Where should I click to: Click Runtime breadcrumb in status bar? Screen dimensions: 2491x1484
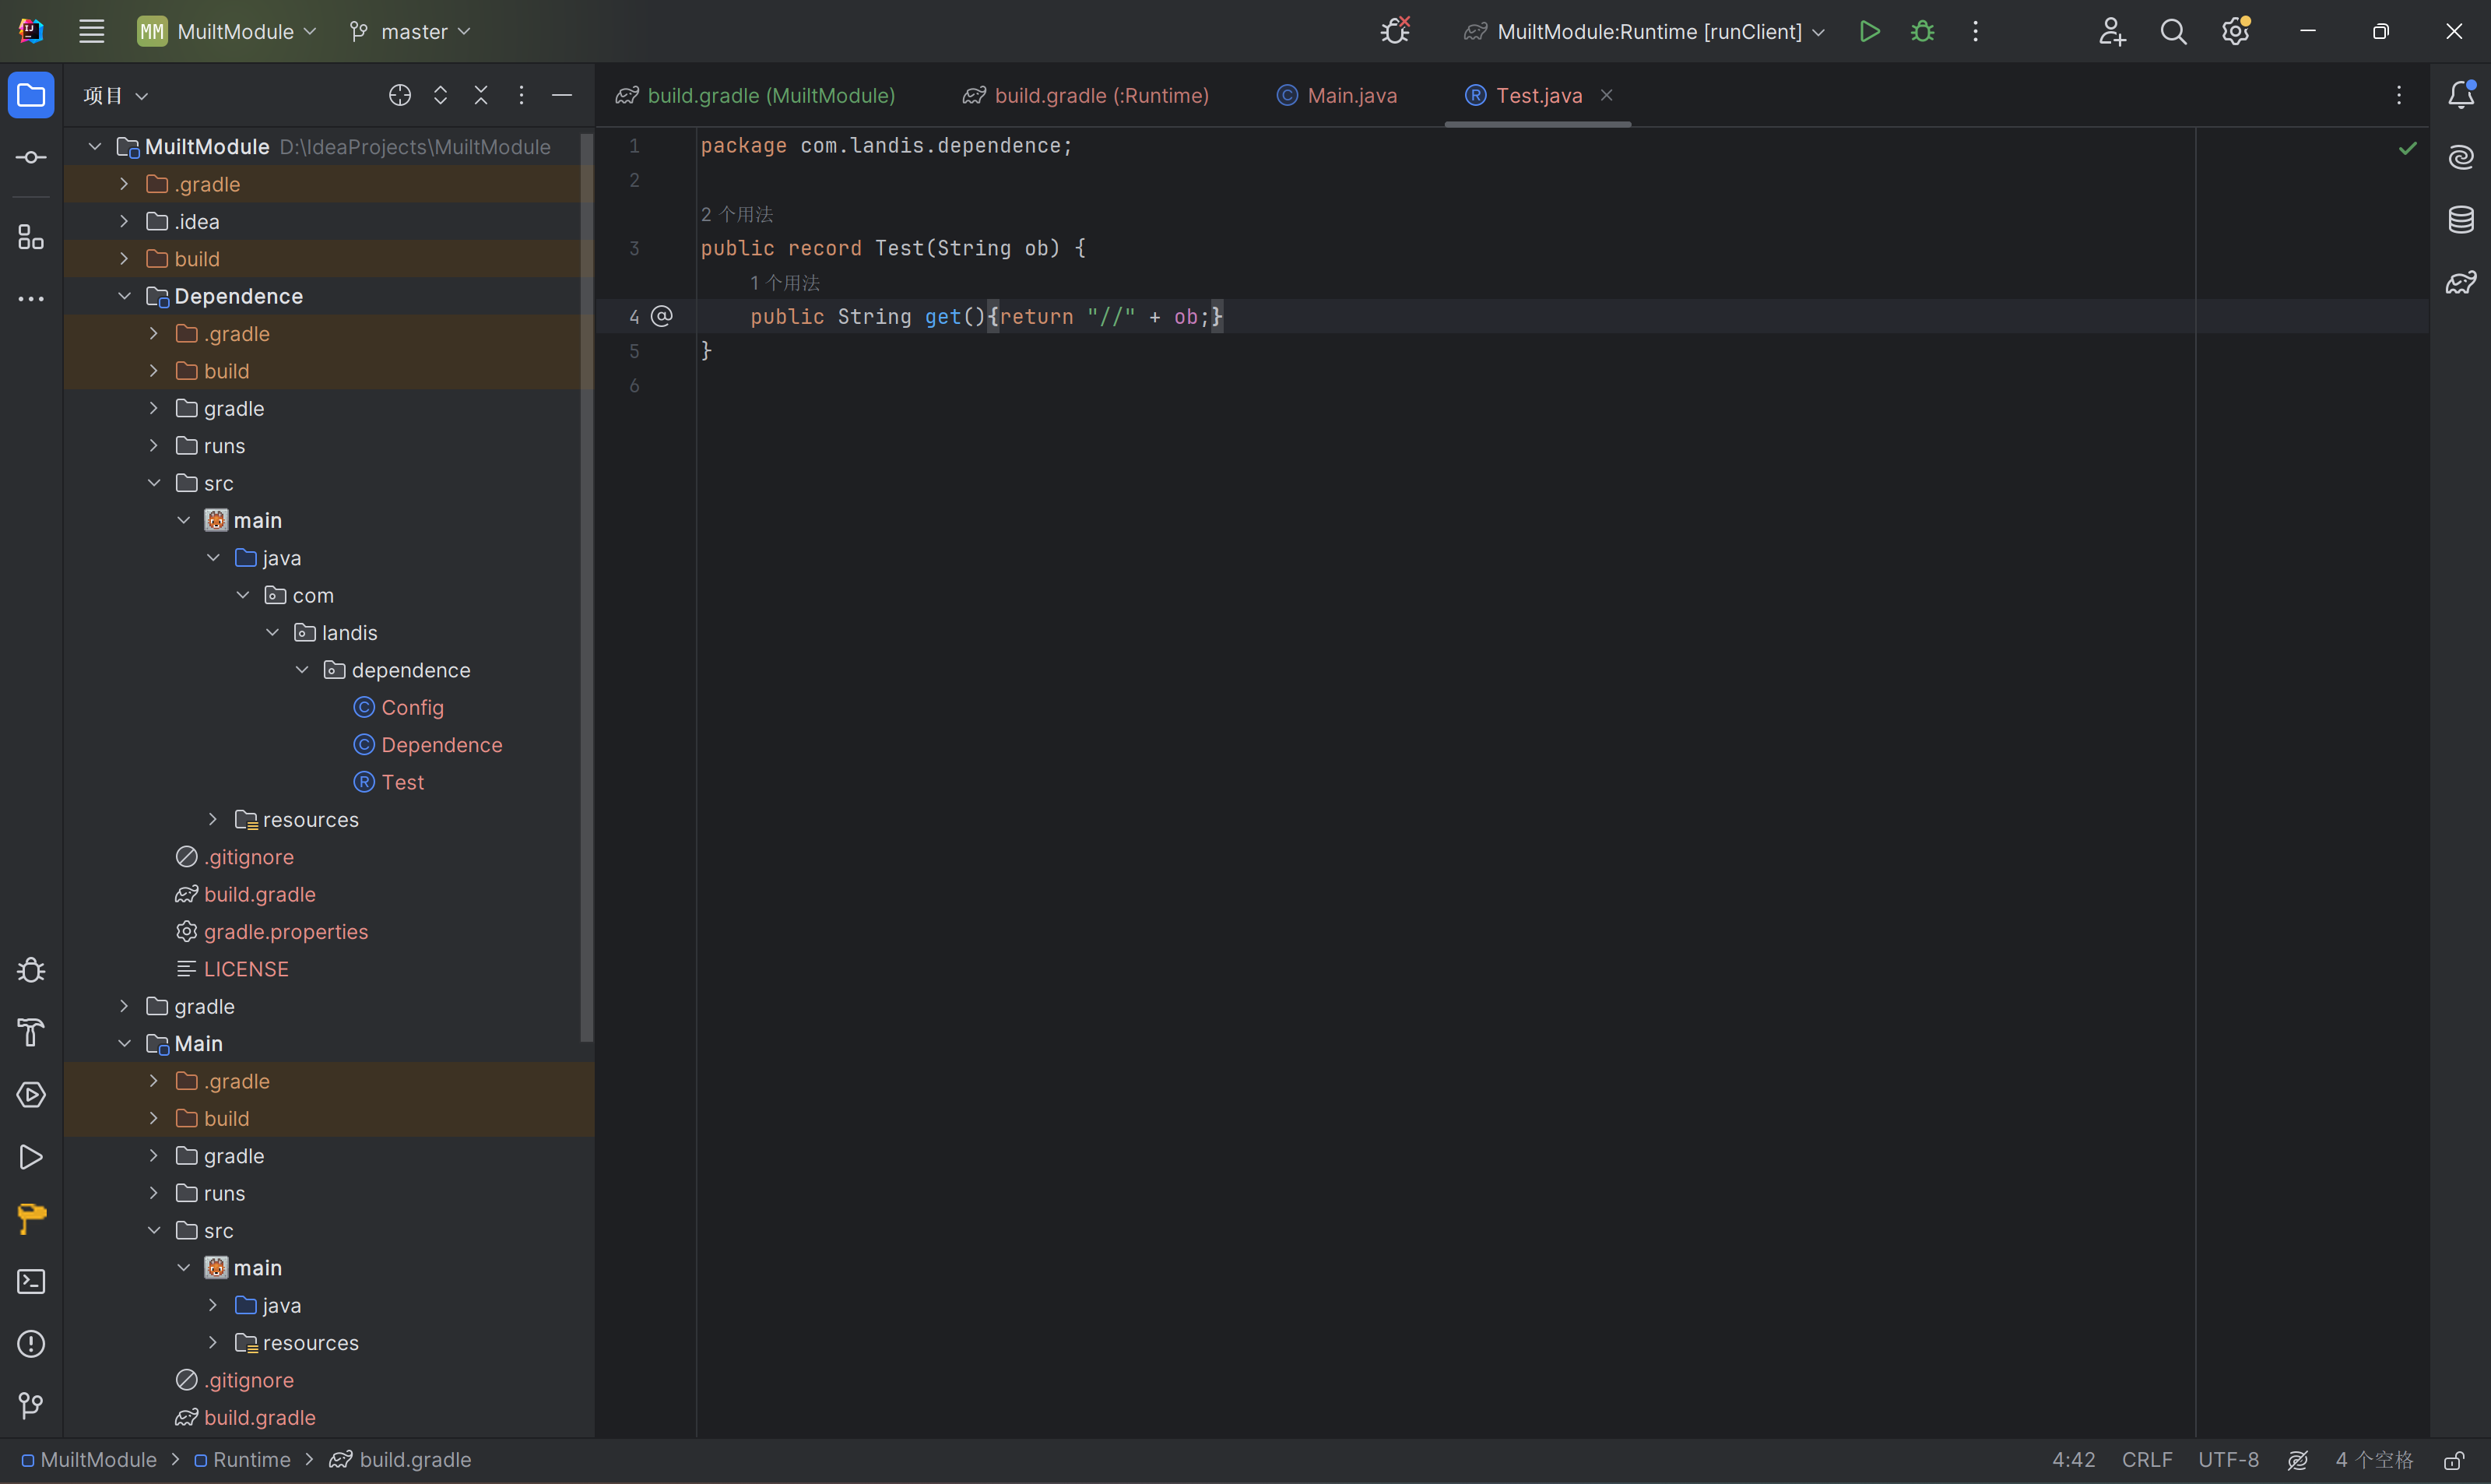pos(242,1460)
